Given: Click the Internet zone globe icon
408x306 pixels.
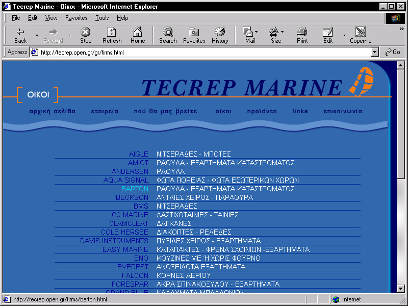Looking at the screenshot, I should (336, 299).
